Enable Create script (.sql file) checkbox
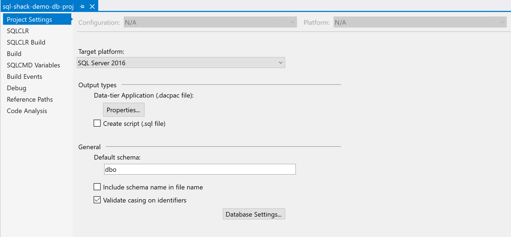The image size is (511, 237). (x=97, y=123)
